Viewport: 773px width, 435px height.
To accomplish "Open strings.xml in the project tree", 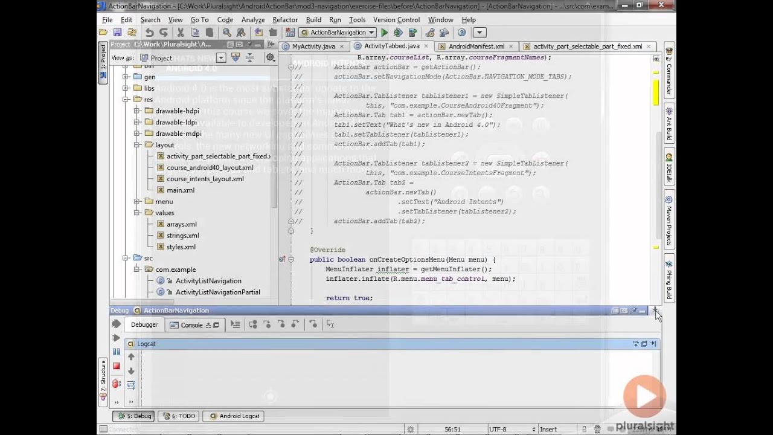I will click(182, 236).
